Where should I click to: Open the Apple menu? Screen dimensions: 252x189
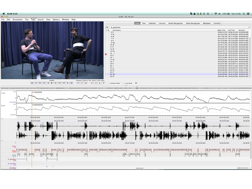3,14
